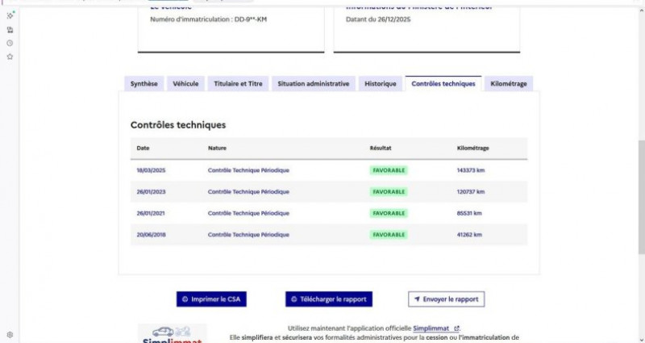Select the Titulaire et Titre tab
Image resolution: width=645 pixels, height=343 pixels.
pos(238,84)
